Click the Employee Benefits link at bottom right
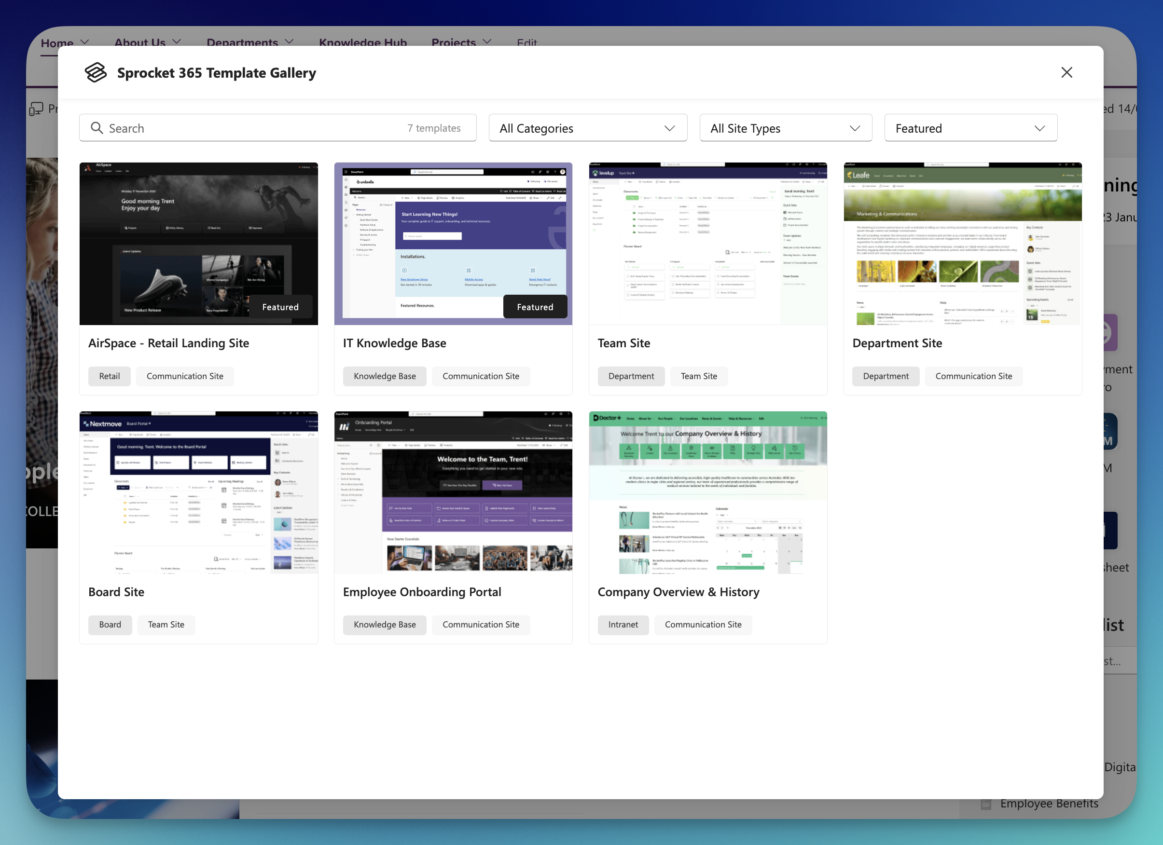The image size is (1163, 845). (1049, 803)
